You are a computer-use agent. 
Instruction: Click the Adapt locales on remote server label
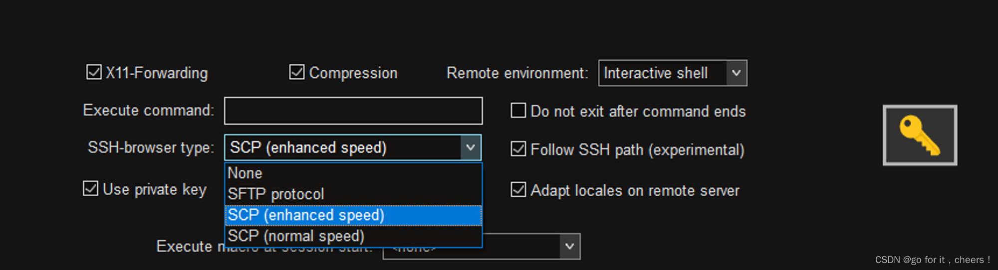click(635, 191)
